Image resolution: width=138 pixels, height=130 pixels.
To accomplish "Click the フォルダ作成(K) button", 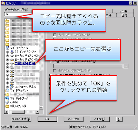I will (x=21, y=119).
